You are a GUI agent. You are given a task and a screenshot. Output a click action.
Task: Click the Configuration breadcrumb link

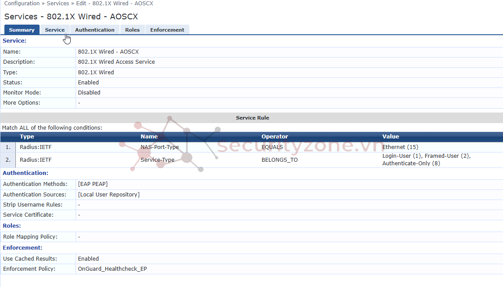pos(22,4)
